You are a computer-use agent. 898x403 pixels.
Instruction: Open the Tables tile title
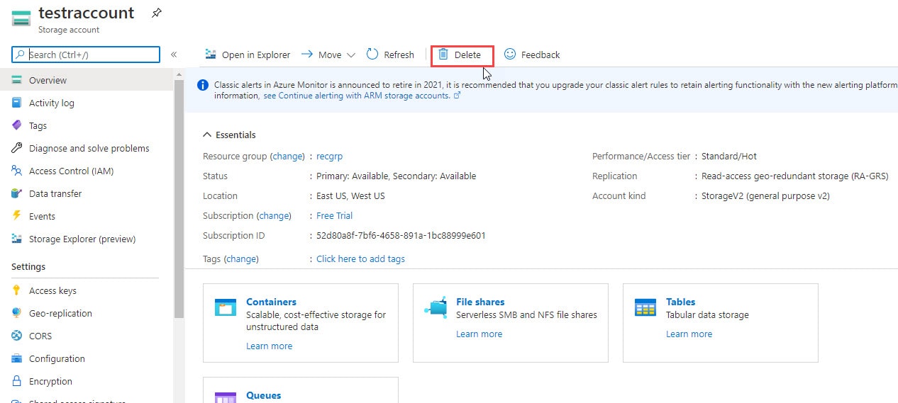pyautogui.click(x=680, y=302)
